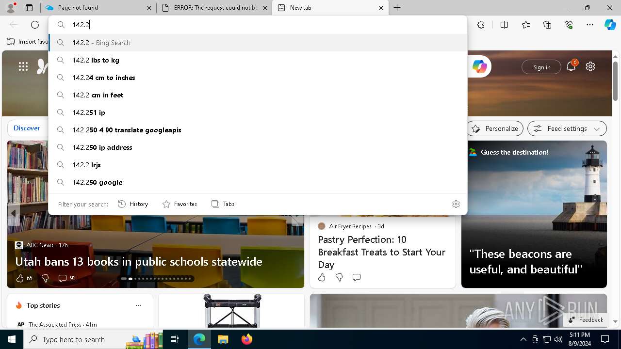621x349 pixels.
Task: Expand the Feed settings dropdown
Action: tap(567, 128)
